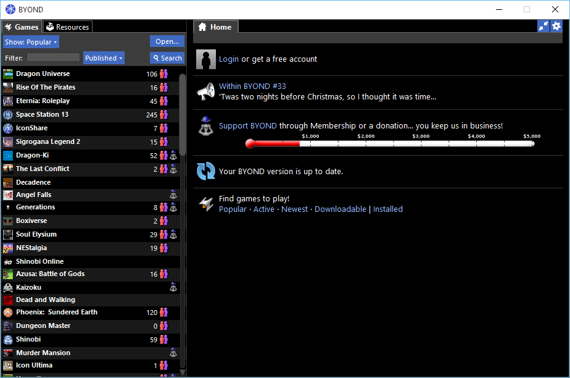Screen dimensions: 570x378
Task: Minimize the BYOND window
Action: coord(499,9)
